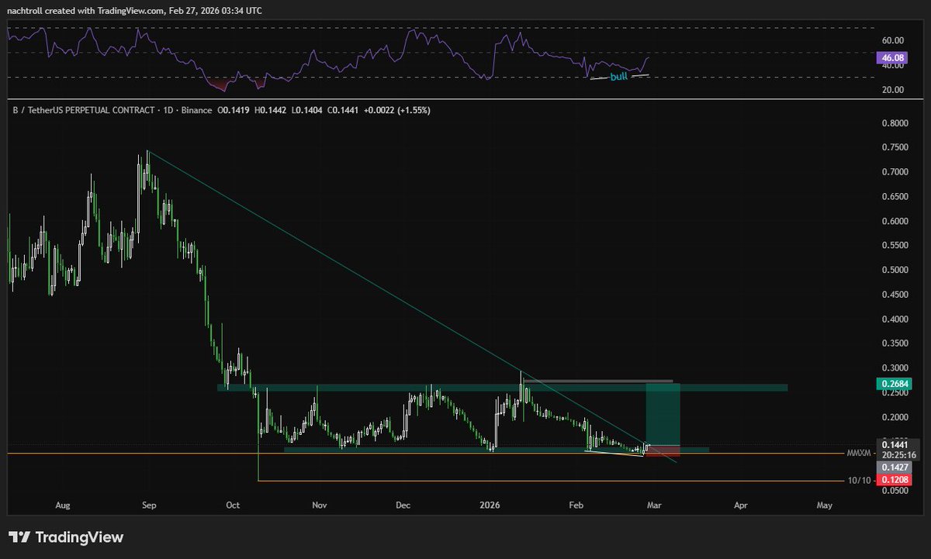The width and height of the screenshot is (931, 559).
Task: Click the May label on time axis
Action: pos(824,505)
